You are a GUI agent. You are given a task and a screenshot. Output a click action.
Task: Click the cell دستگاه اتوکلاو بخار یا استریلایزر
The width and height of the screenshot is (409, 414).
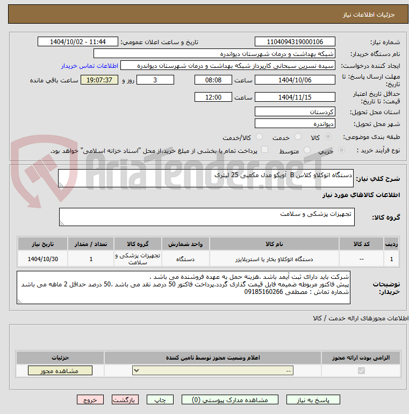(x=274, y=259)
